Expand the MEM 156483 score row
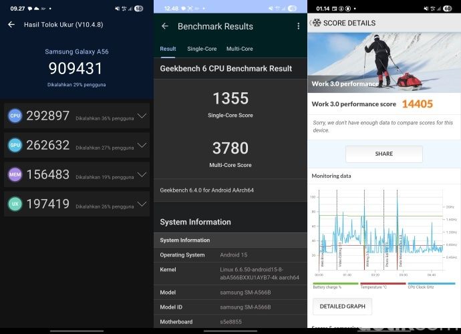This screenshot has height=334, width=461. click(x=142, y=174)
